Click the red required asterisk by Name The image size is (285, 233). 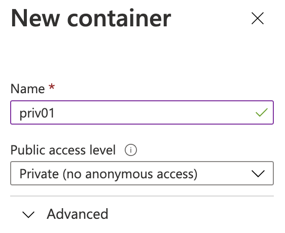(x=52, y=87)
